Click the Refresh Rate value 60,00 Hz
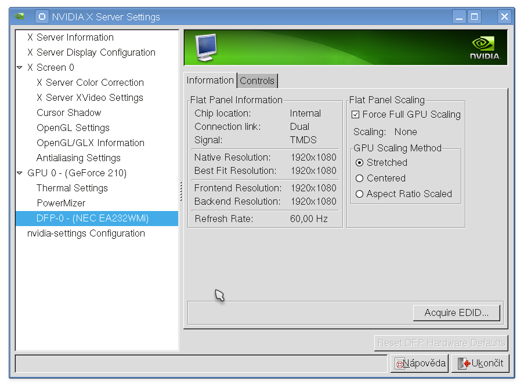This screenshot has width=524, height=389. pyautogui.click(x=309, y=219)
